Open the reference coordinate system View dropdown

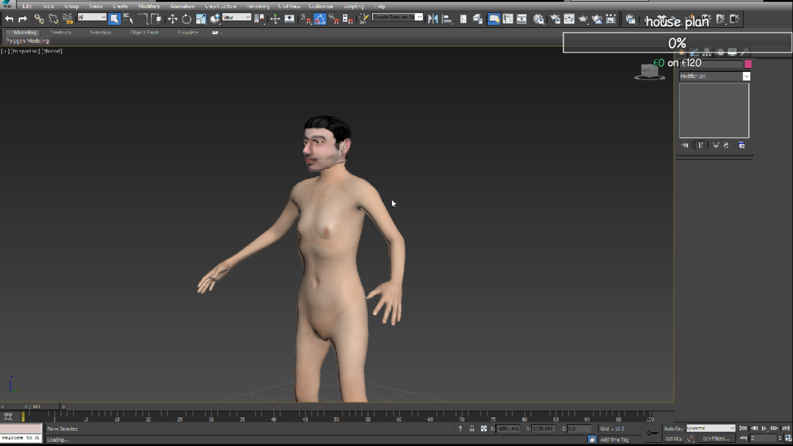(237, 17)
